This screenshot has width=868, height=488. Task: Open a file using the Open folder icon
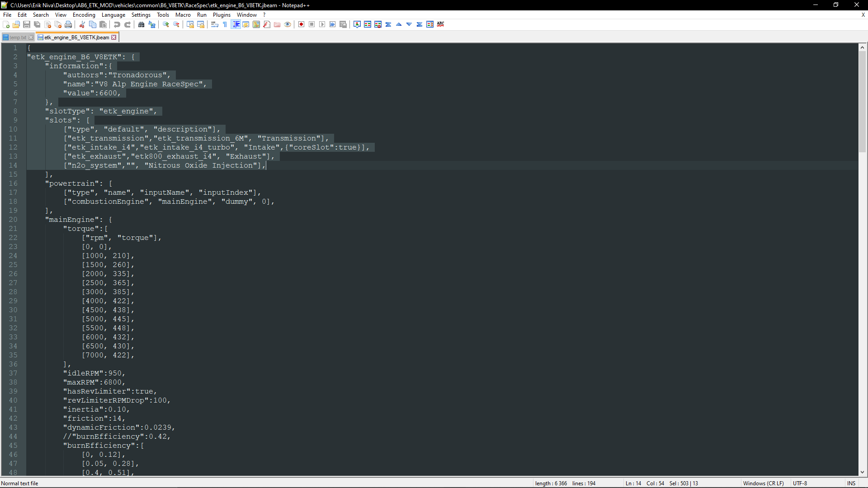coord(16,24)
